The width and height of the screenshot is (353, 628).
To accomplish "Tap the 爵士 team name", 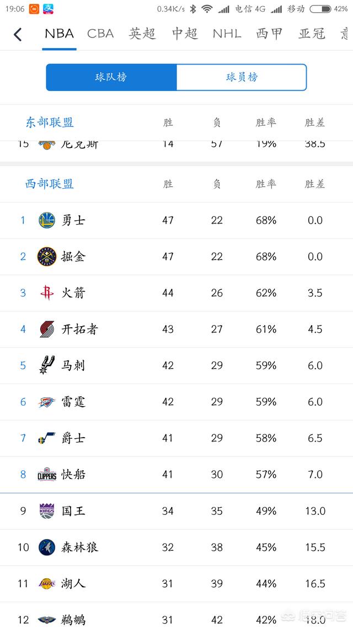I will click(73, 438).
